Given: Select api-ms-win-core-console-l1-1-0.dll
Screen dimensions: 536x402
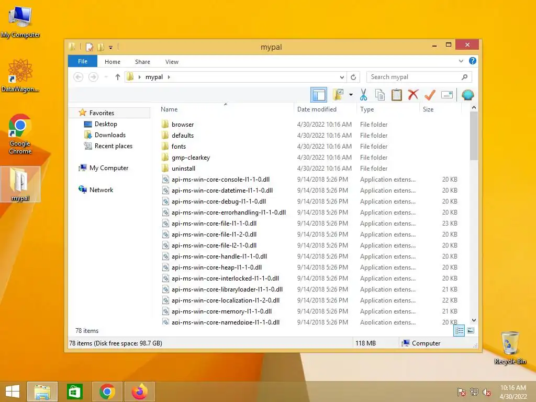Looking at the screenshot, I should (220, 180).
